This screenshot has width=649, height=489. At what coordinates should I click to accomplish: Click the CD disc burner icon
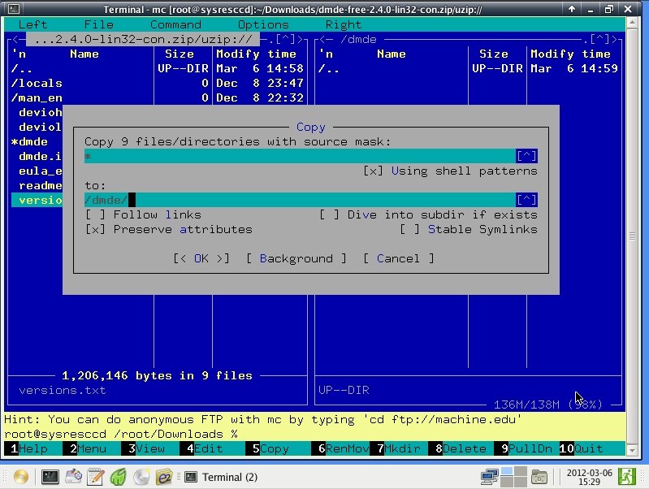[141, 477]
